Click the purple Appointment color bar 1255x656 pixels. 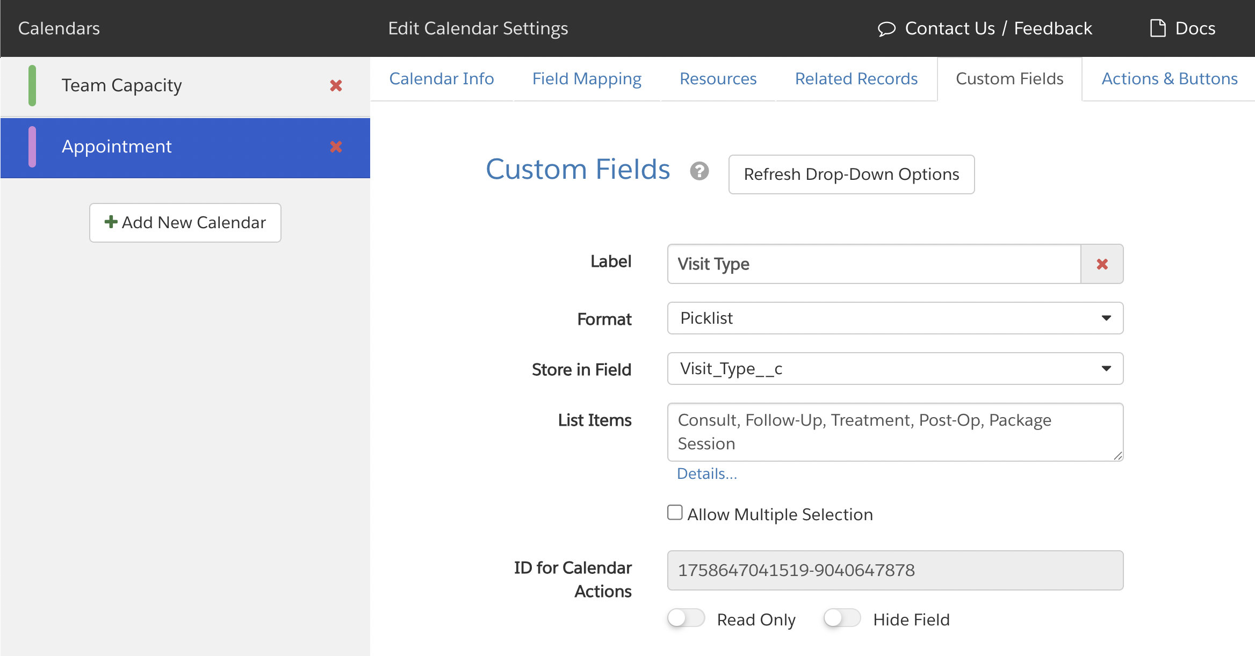[x=32, y=147]
